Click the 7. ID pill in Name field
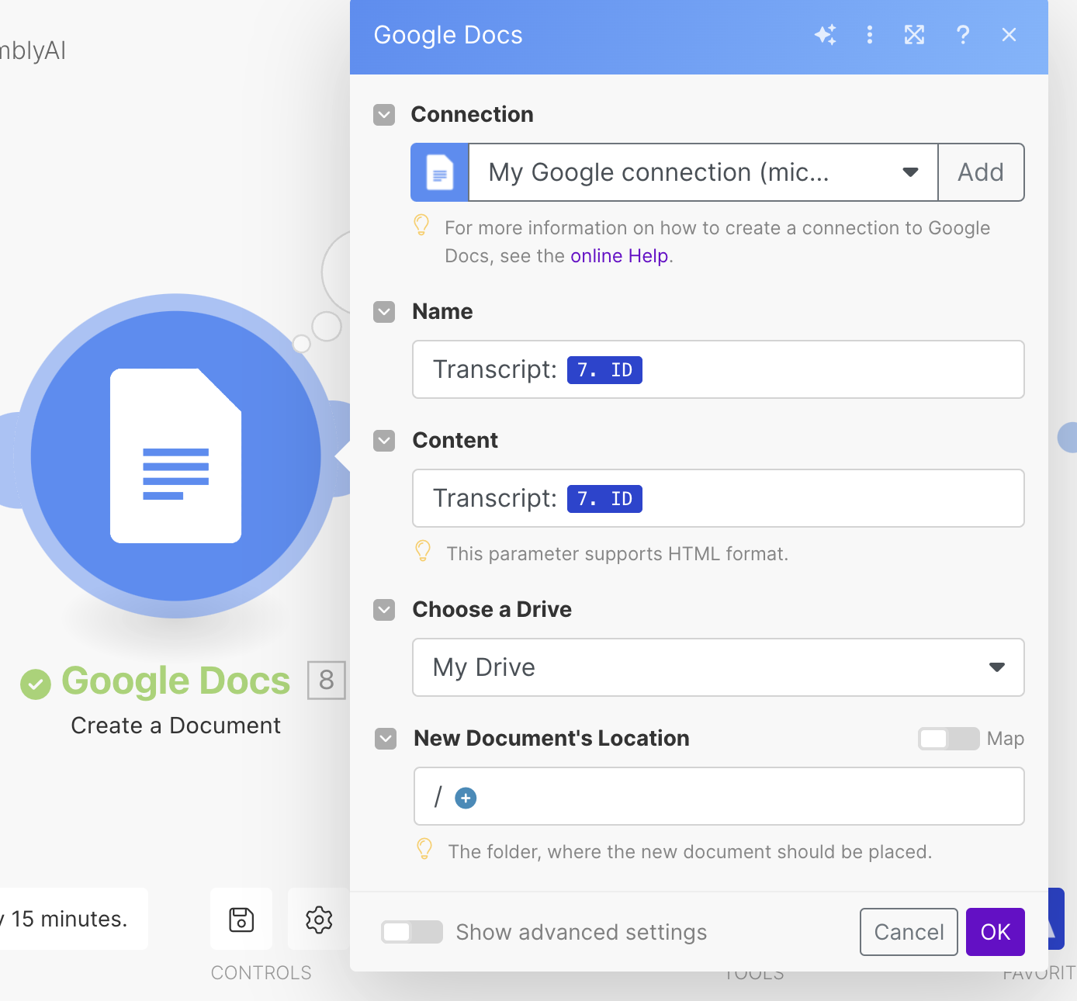The width and height of the screenshot is (1077, 1001). click(x=604, y=370)
